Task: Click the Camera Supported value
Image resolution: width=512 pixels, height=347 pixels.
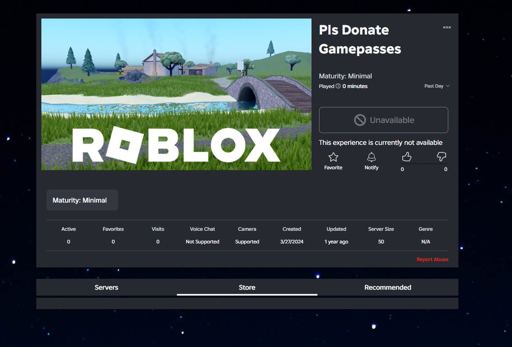Action: [x=247, y=242]
